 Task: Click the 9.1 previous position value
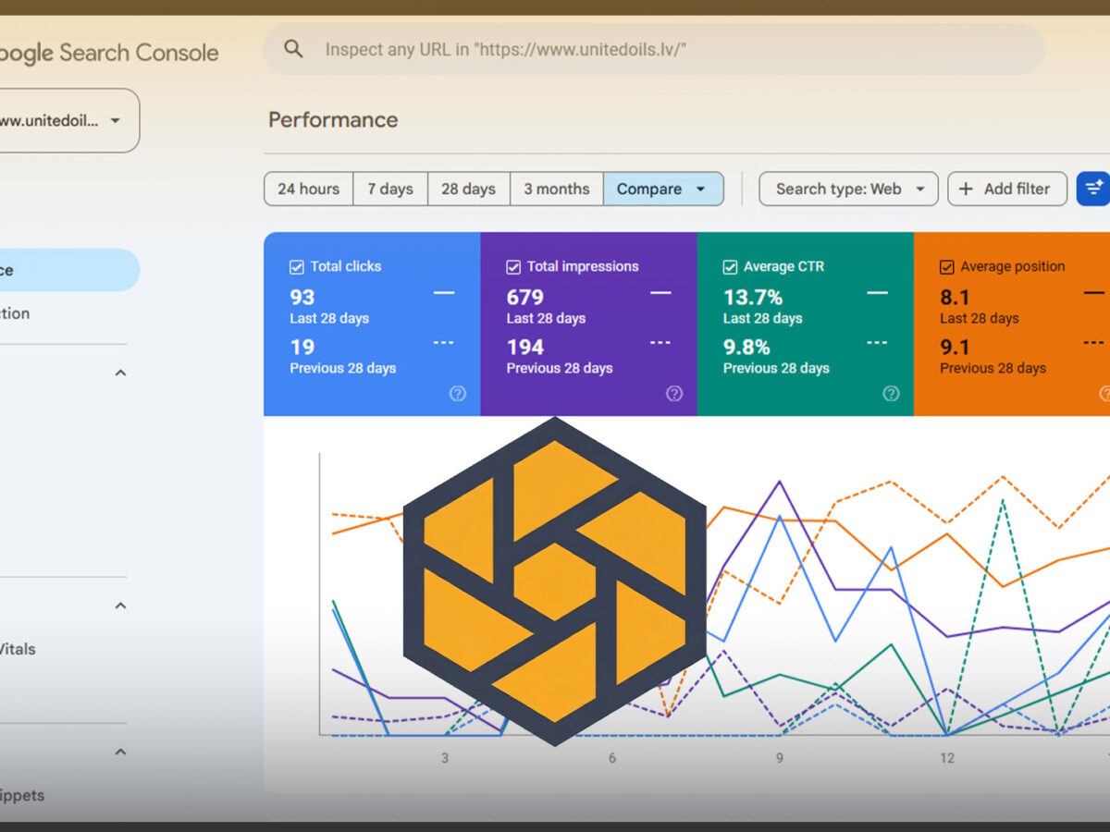(955, 347)
